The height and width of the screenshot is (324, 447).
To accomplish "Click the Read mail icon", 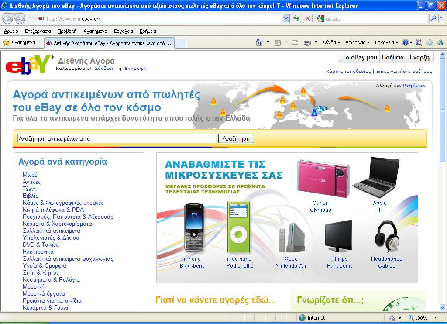I will [x=295, y=42].
